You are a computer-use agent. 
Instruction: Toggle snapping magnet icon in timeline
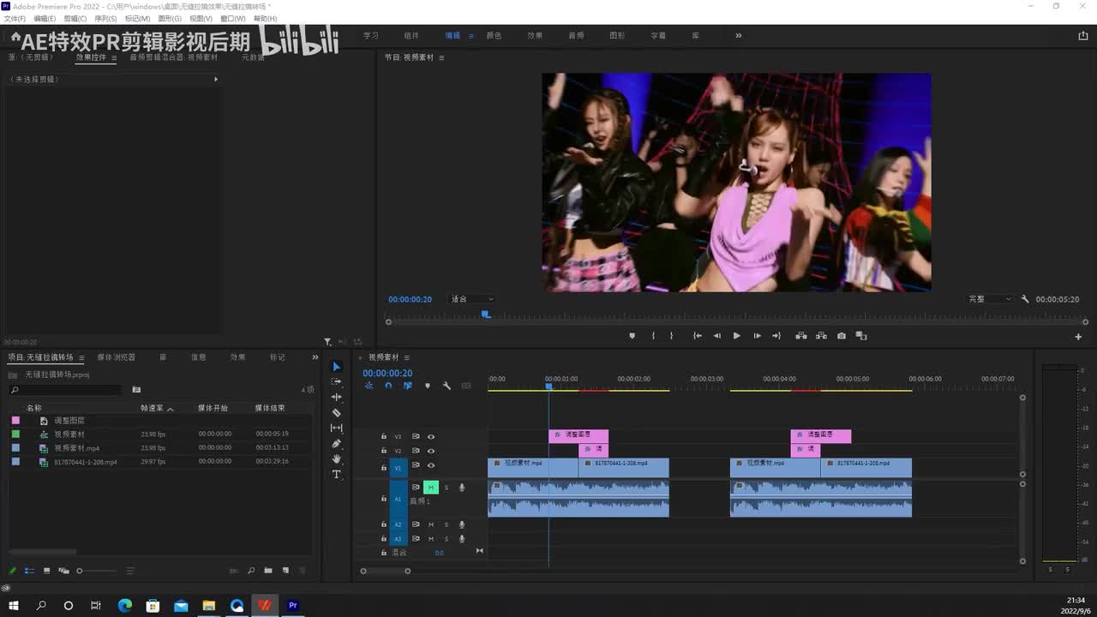pyautogui.click(x=388, y=386)
